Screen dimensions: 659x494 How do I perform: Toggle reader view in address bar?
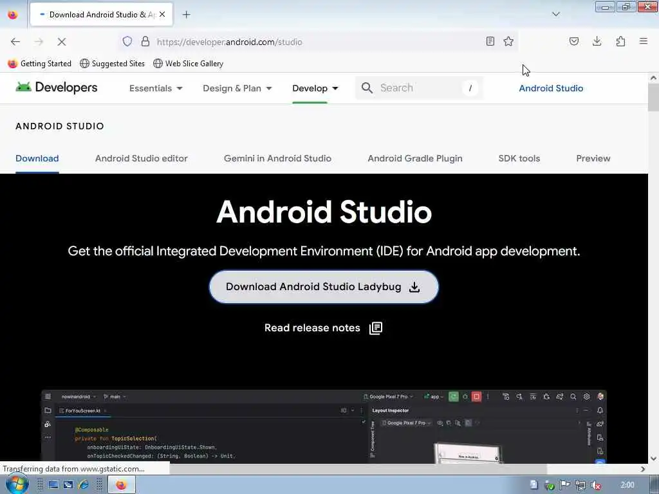point(490,41)
